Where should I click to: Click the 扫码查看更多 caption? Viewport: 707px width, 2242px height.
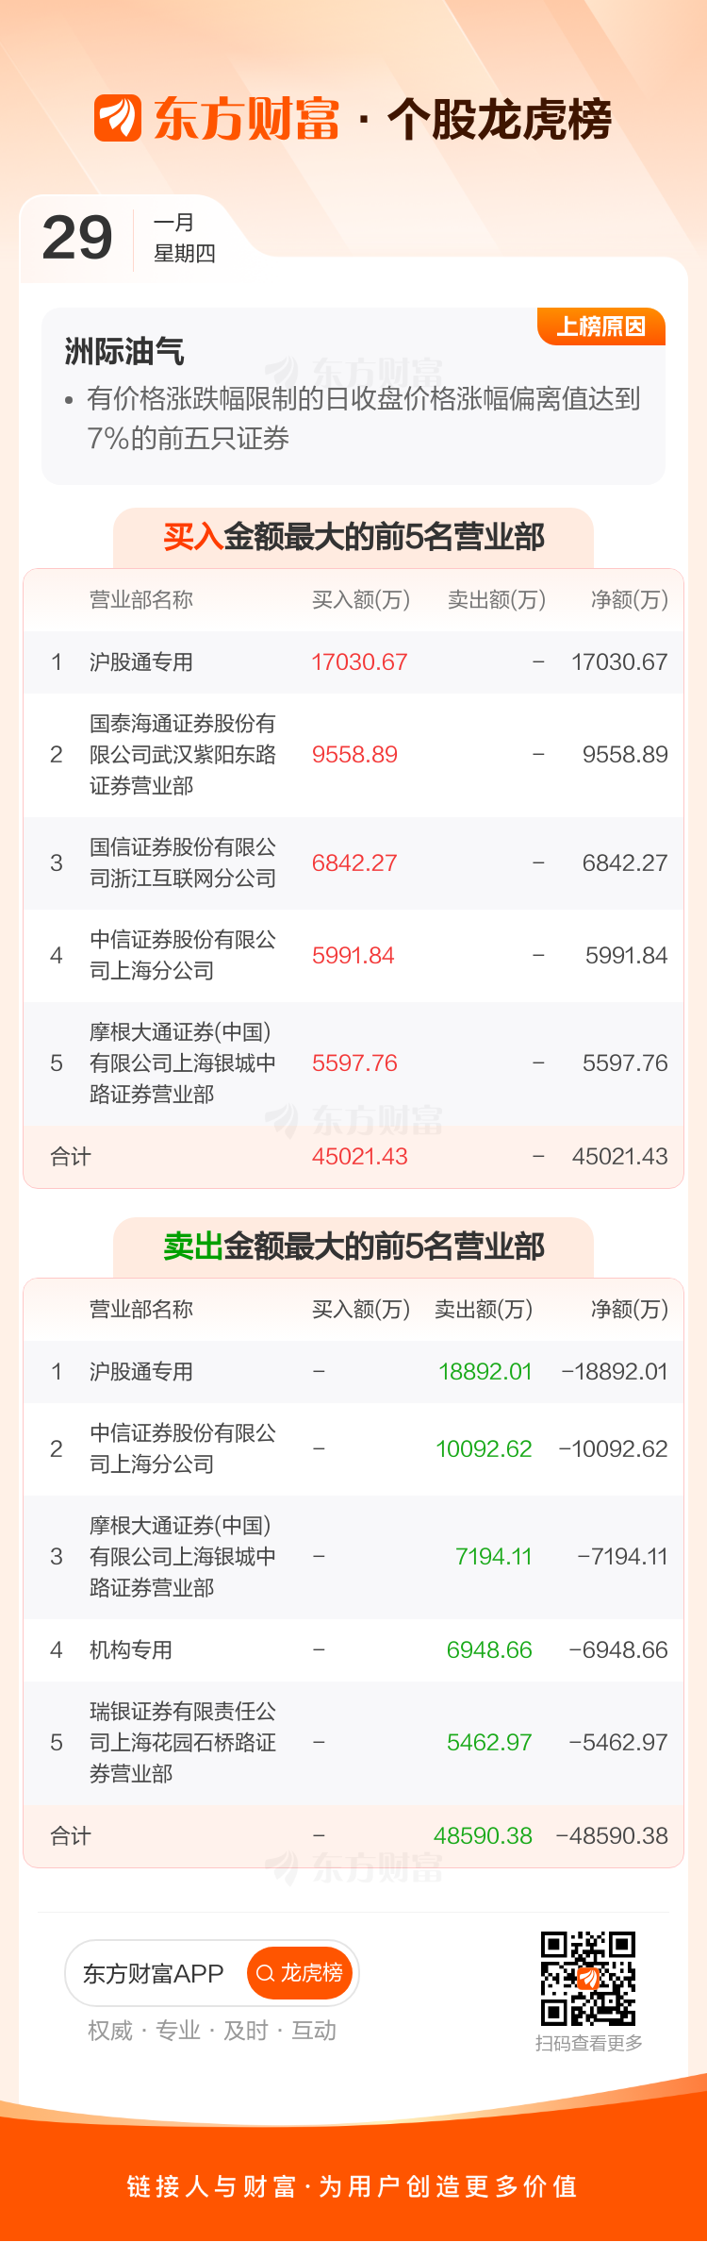pos(589,2043)
